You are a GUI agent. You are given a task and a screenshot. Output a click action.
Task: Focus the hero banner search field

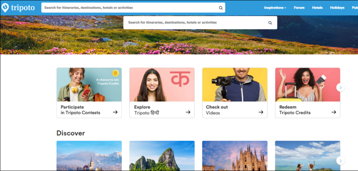coord(195,23)
